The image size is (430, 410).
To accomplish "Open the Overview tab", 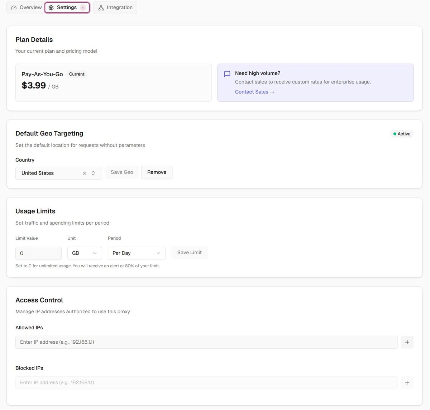I will coord(26,8).
